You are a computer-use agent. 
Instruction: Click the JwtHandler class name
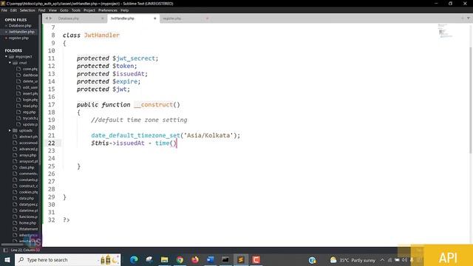click(102, 35)
